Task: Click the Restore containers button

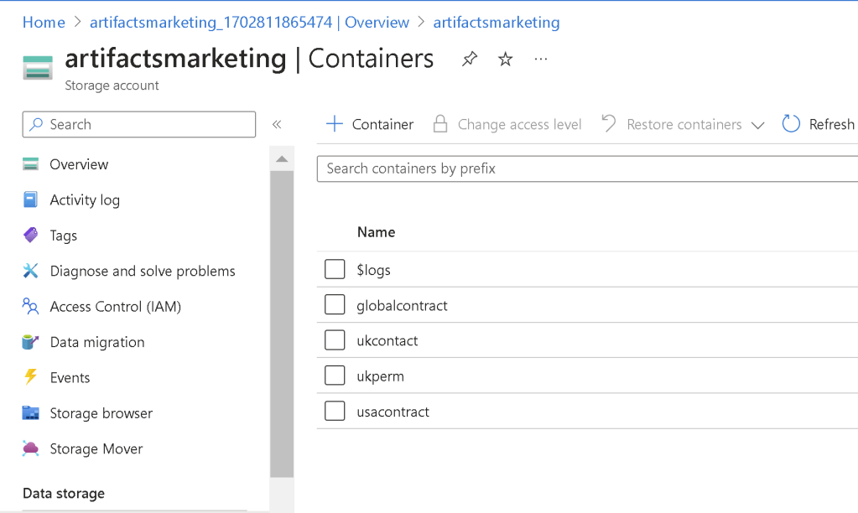Action: (x=684, y=125)
